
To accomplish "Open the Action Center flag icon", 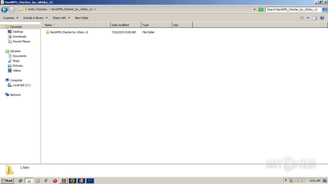I will [x=304, y=181].
